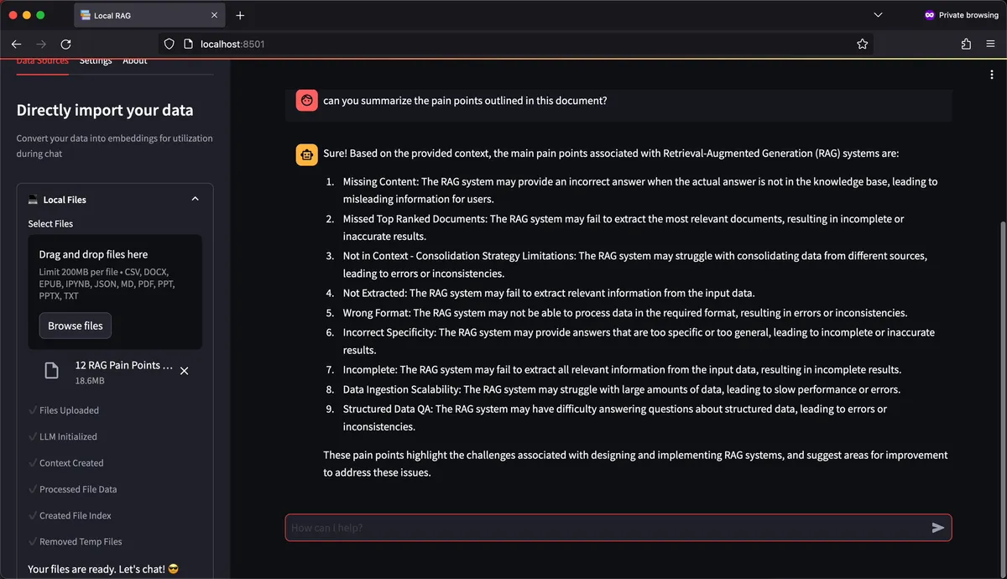
Task: Click the 'Created File Index' status line
Action: coord(70,515)
